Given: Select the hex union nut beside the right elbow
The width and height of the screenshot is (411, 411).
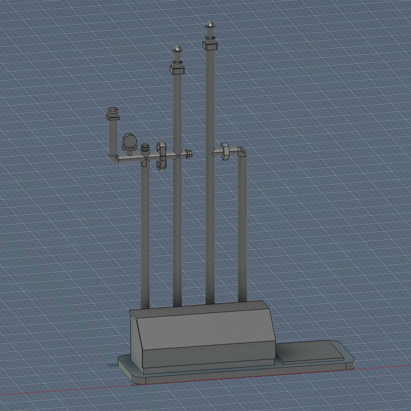Looking at the screenshot, I should [x=225, y=151].
